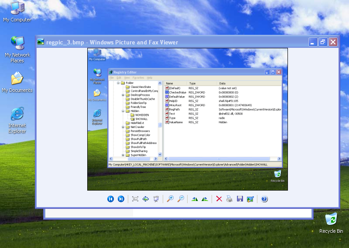Click the small Recycle Bin inside the picture
The image size is (349, 248).
point(277,176)
